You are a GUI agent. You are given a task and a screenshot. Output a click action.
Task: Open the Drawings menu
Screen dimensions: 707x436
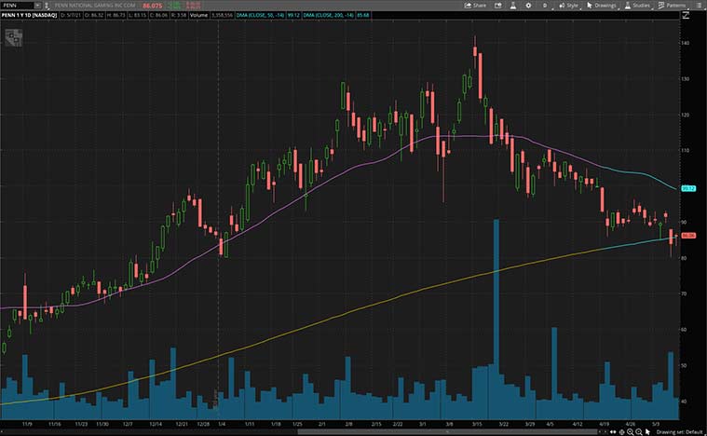click(604, 5)
